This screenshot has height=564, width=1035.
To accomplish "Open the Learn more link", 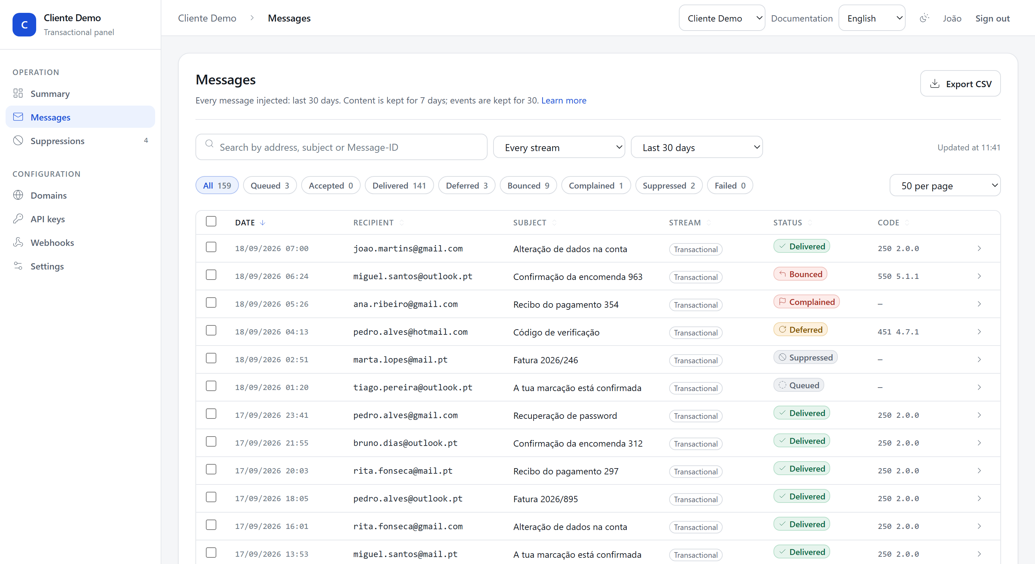I will (x=564, y=100).
